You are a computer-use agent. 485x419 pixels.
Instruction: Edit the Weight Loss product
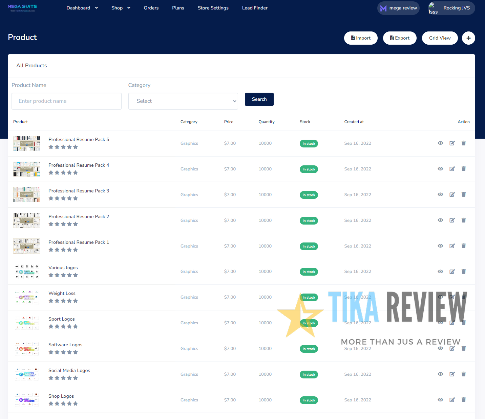[452, 297]
